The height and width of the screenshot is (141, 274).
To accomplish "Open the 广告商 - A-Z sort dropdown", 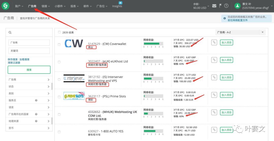I will point(241,32).
